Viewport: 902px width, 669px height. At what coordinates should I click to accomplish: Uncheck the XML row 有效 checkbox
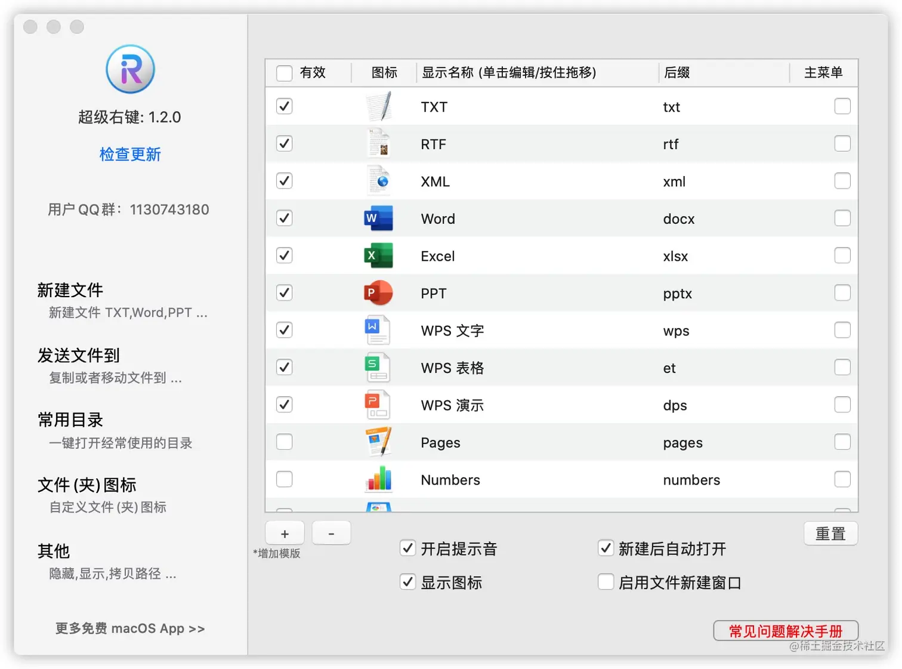coord(285,181)
